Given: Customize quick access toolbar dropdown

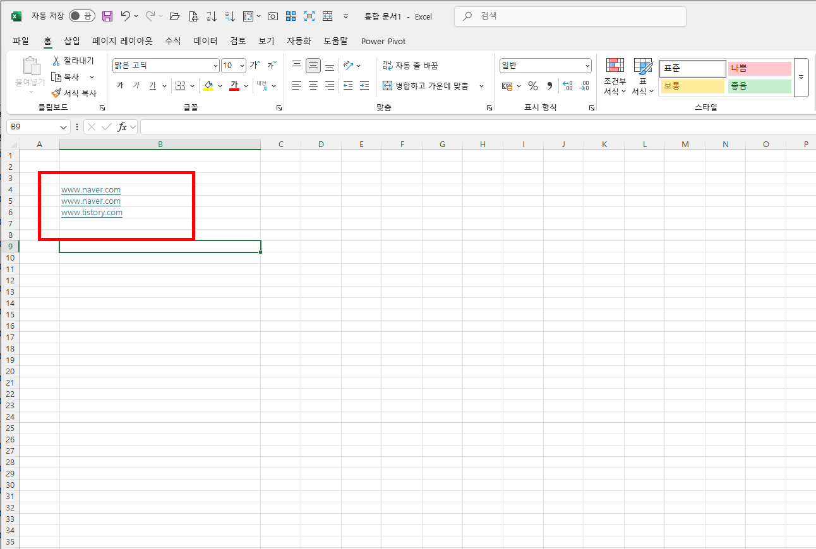Looking at the screenshot, I should pos(345,16).
